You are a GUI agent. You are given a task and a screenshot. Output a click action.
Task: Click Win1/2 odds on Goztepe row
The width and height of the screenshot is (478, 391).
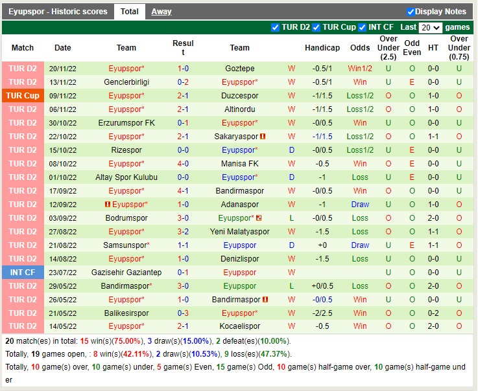(x=360, y=69)
